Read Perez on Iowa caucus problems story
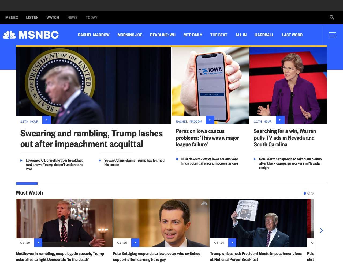 click(x=207, y=138)
